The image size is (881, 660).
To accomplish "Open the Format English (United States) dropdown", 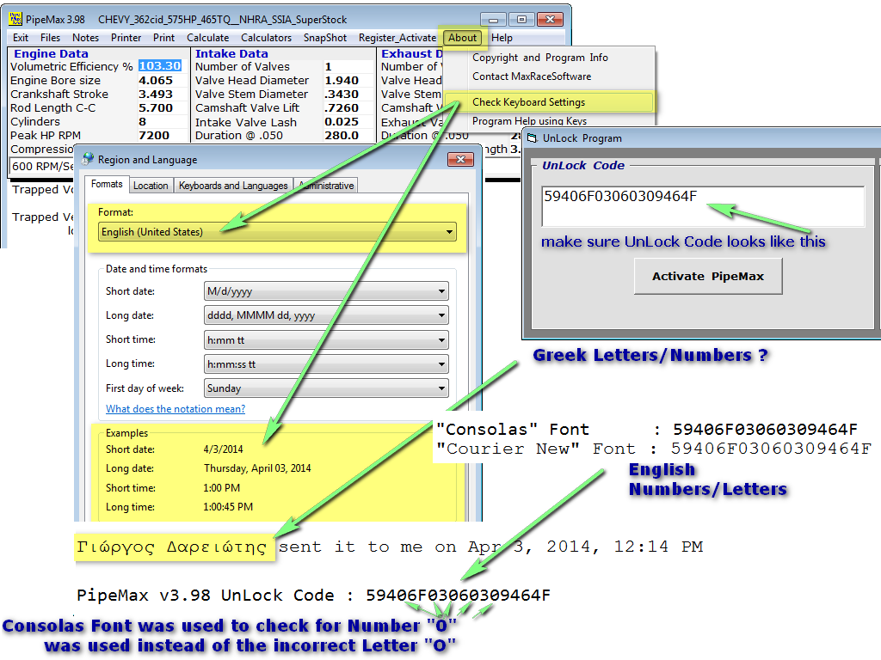I will [x=277, y=232].
